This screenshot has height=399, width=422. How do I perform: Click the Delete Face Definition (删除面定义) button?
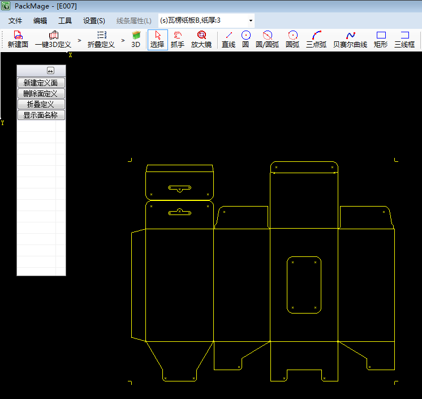point(41,93)
